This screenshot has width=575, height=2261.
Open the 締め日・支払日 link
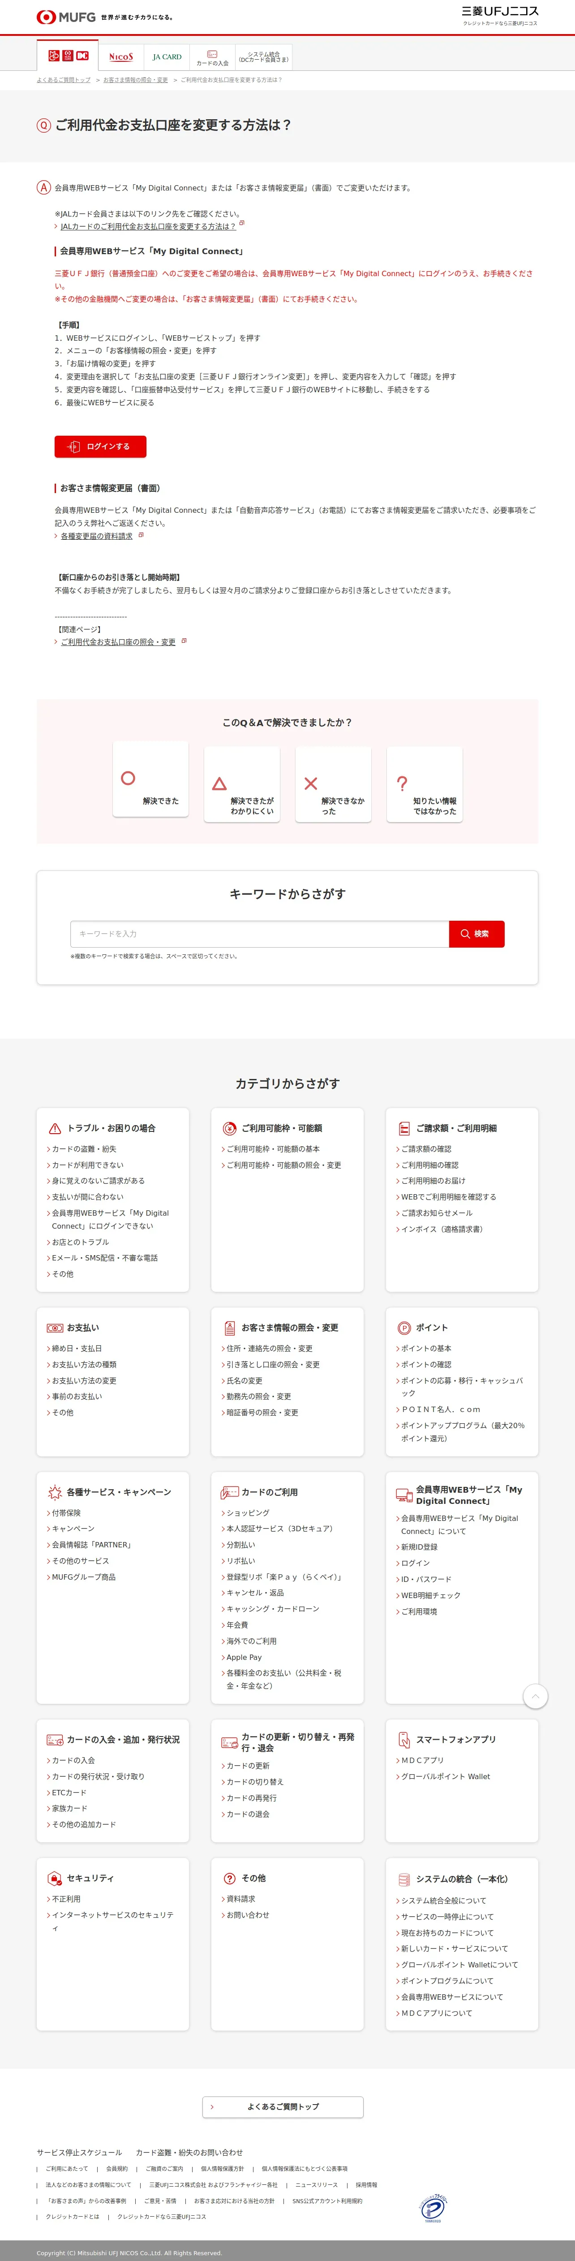click(76, 1348)
